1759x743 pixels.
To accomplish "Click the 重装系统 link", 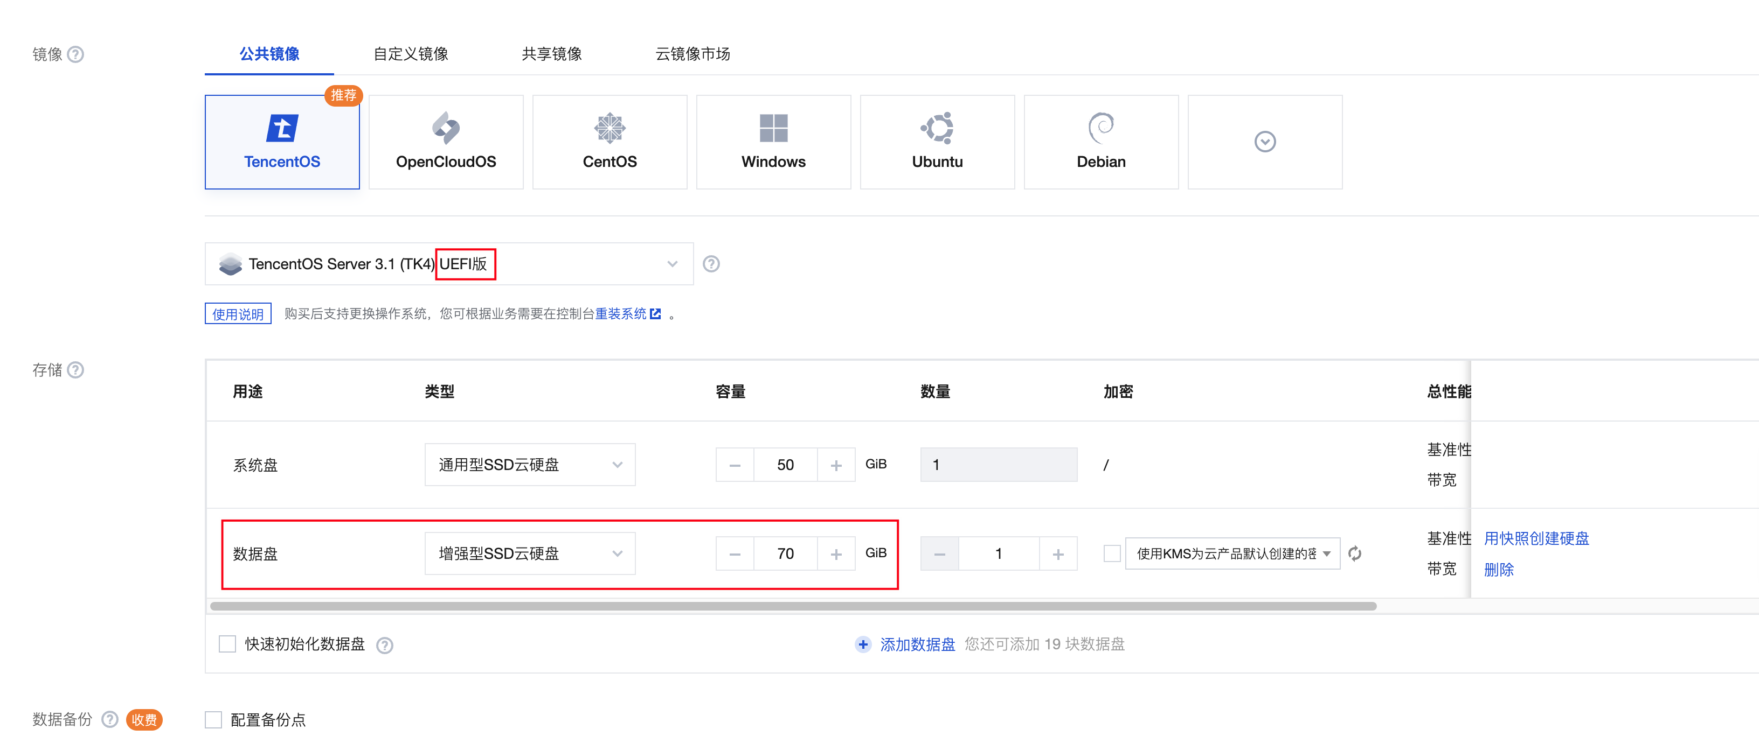I will [x=621, y=313].
